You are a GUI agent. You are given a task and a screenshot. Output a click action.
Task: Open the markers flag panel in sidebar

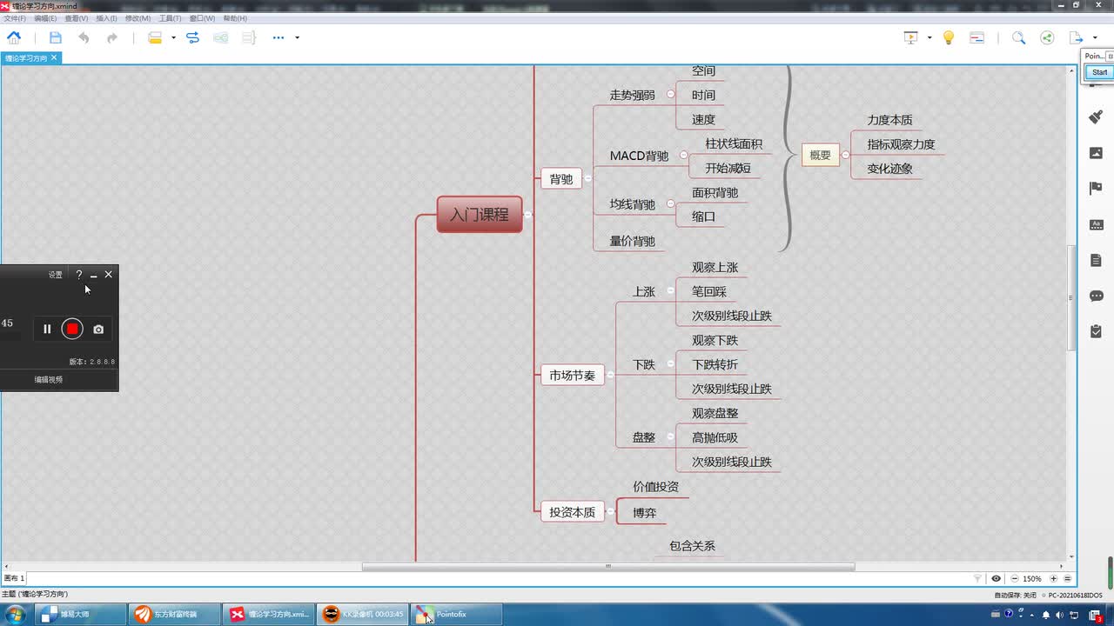[1096, 189]
